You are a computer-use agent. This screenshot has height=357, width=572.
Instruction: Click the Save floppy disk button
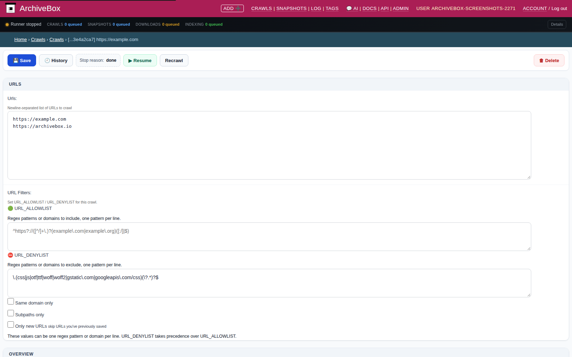coord(22,60)
